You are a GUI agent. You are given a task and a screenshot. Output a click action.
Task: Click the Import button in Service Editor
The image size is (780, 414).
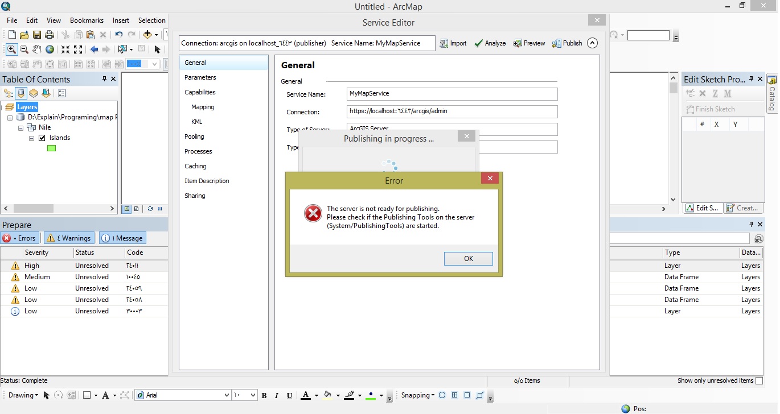[453, 43]
